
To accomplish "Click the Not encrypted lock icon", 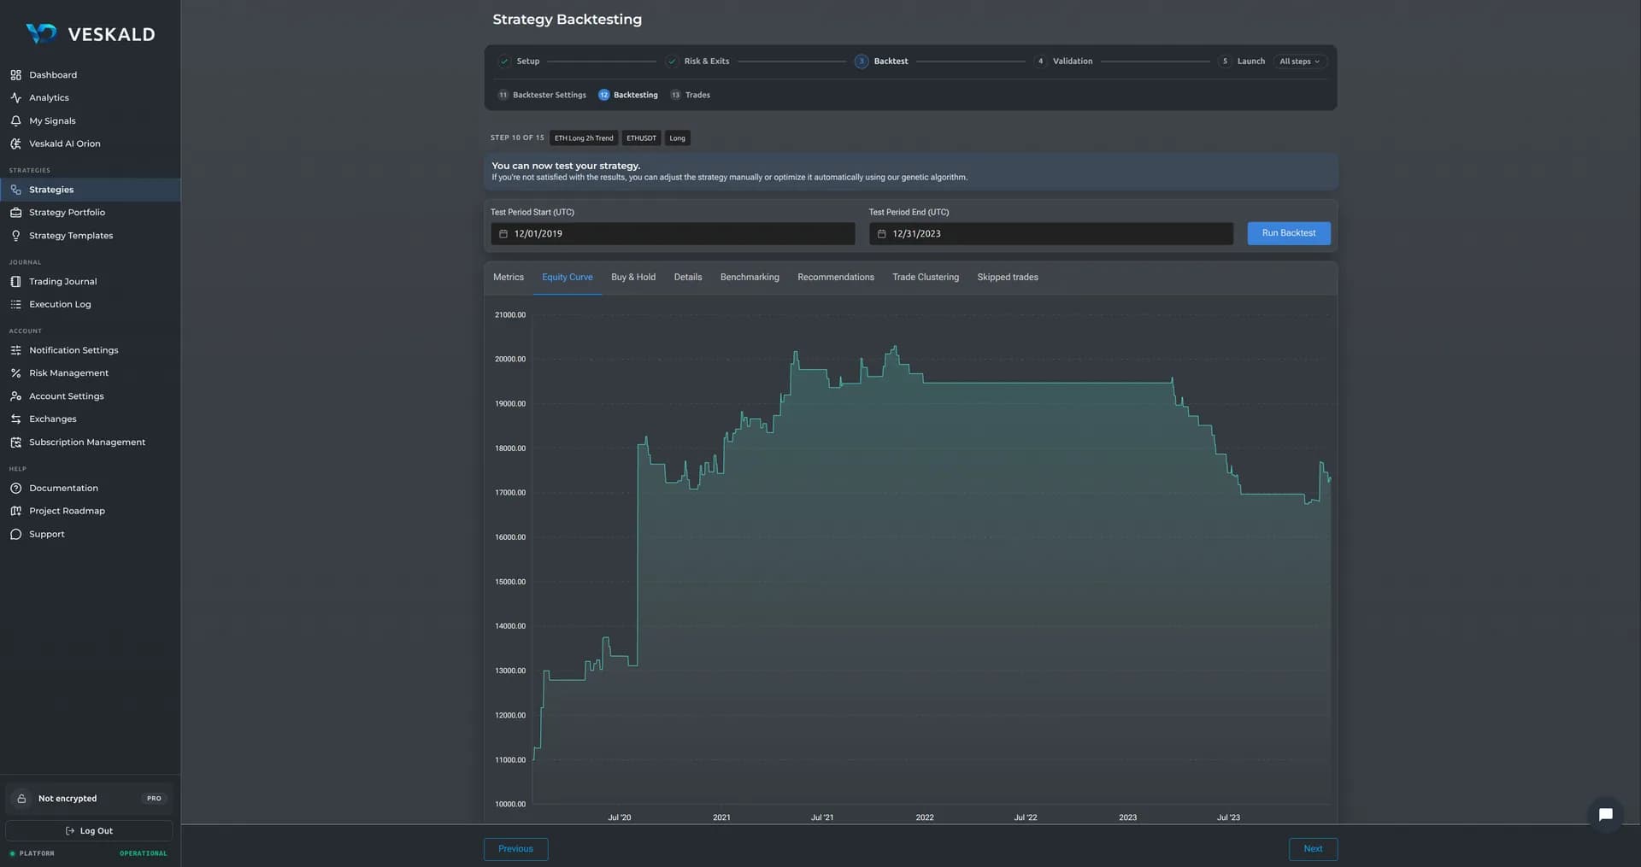I will pos(22,799).
